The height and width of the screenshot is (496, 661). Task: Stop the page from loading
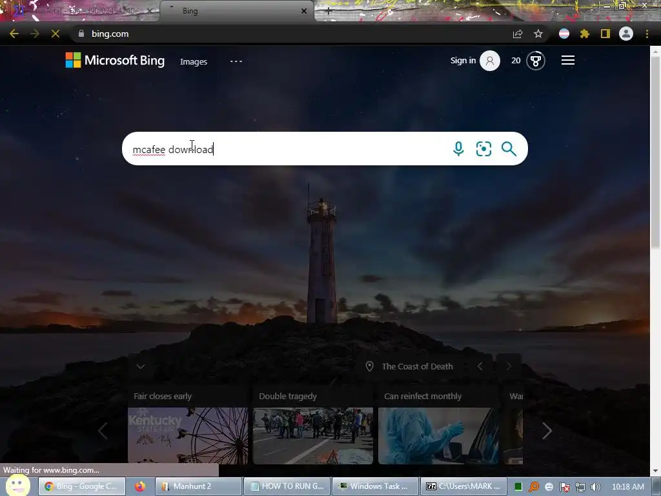56,34
